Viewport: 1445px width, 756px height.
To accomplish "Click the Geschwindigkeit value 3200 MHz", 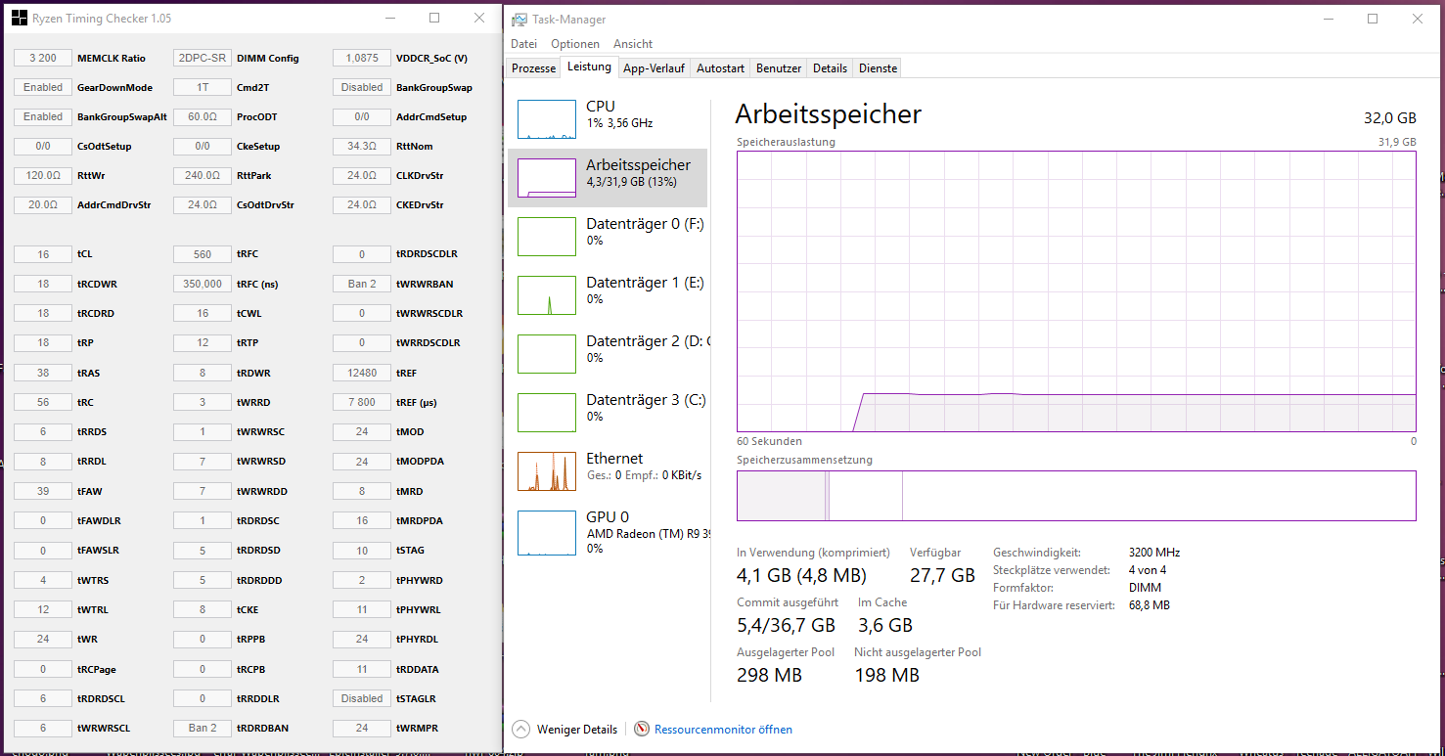I will tap(1154, 553).
